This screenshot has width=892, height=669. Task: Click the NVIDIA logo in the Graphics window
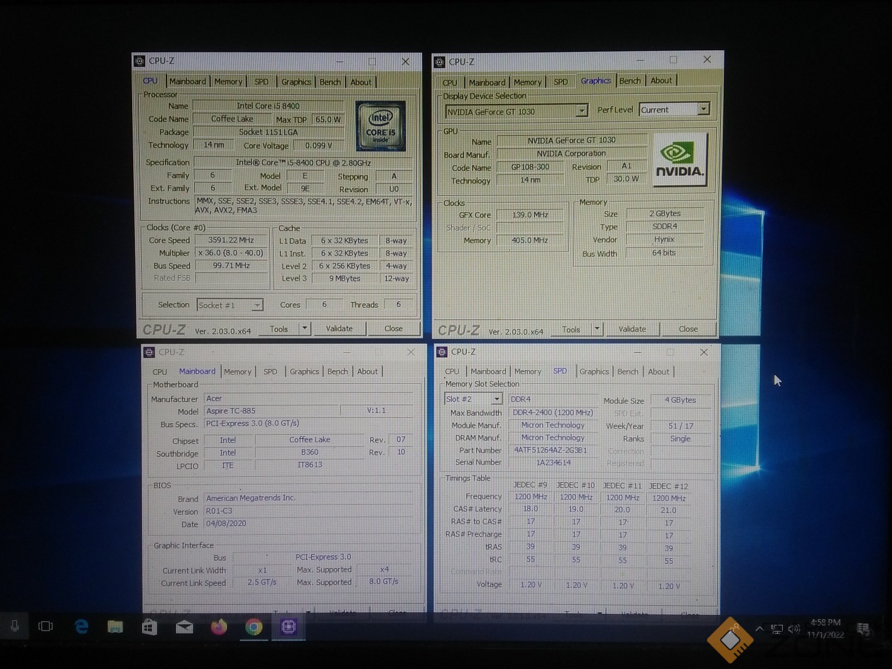[x=680, y=160]
